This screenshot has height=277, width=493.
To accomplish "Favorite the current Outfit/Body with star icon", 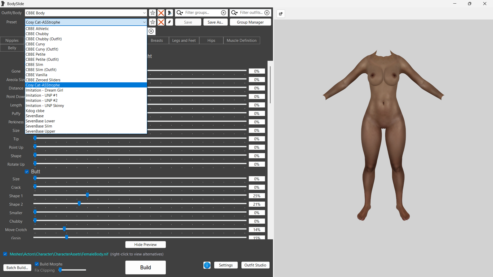I will click(153, 13).
